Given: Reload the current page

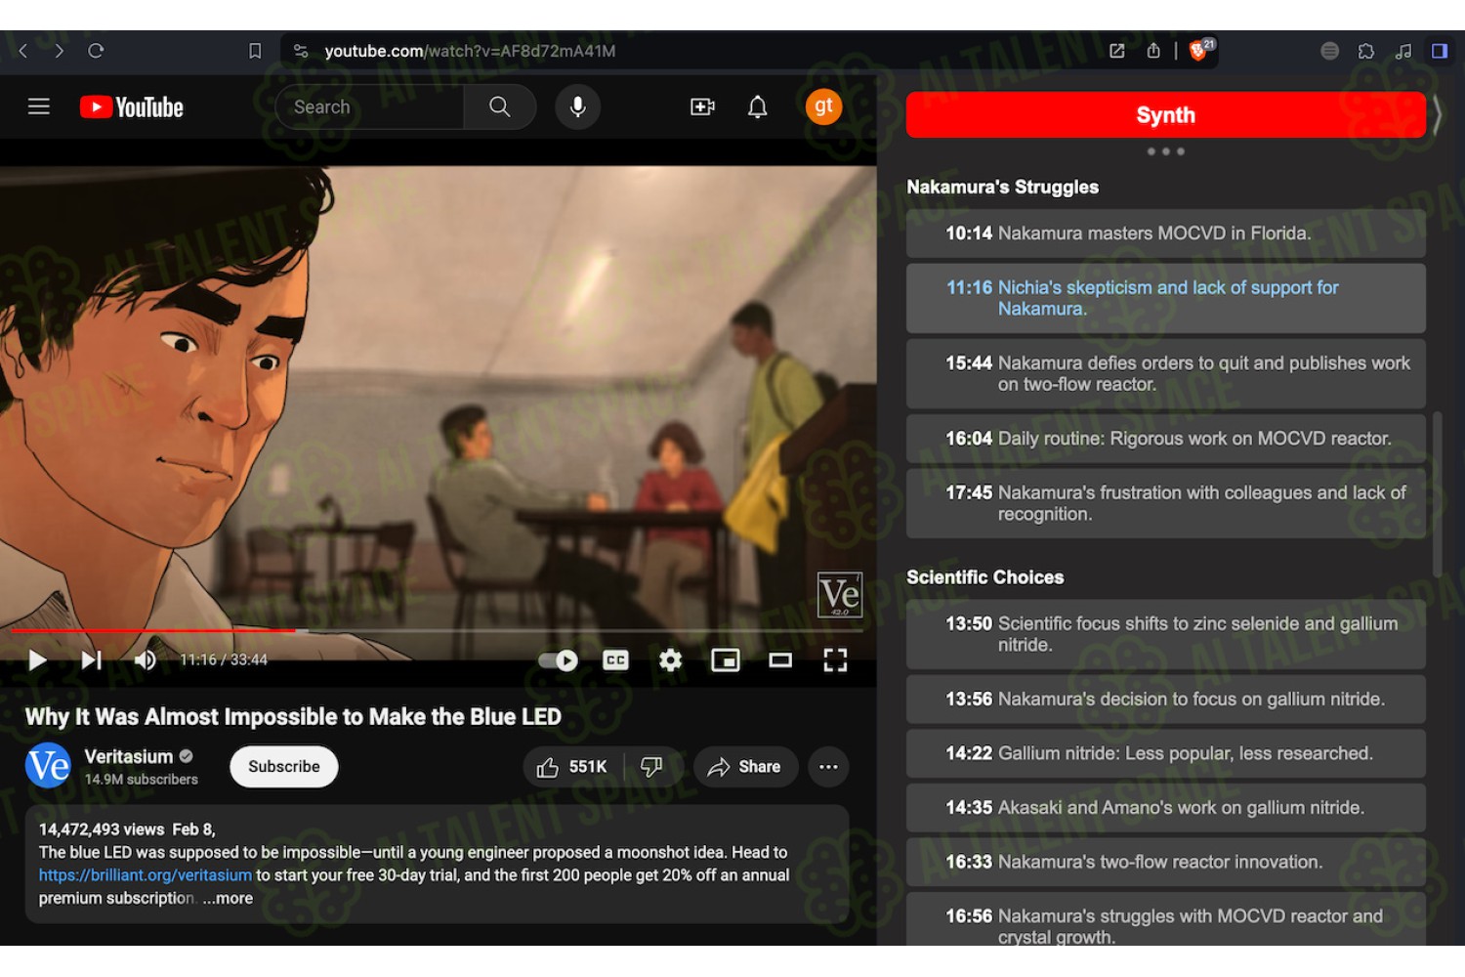Looking at the screenshot, I should click(x=96, y=51).
